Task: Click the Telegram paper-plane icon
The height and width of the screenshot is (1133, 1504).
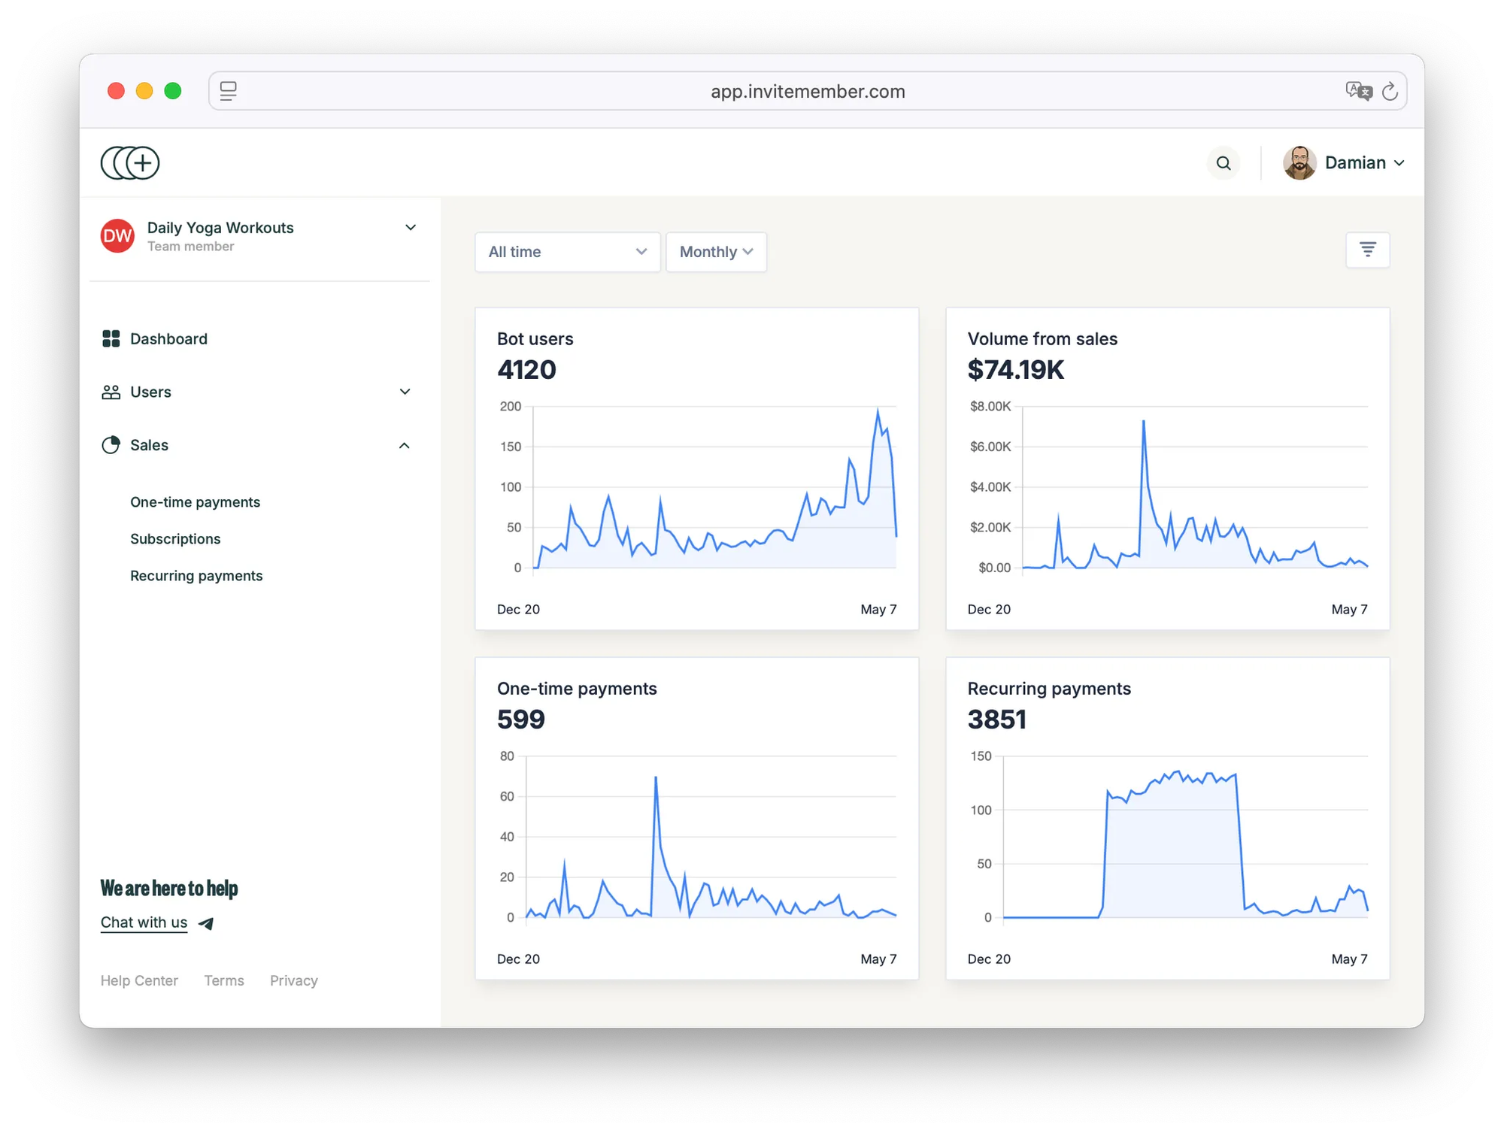Action: [206, 923]
